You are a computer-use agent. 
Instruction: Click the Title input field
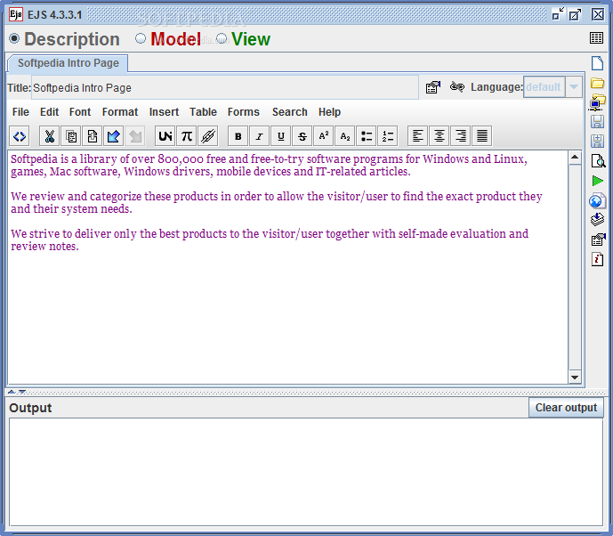[x=225, y=87]
